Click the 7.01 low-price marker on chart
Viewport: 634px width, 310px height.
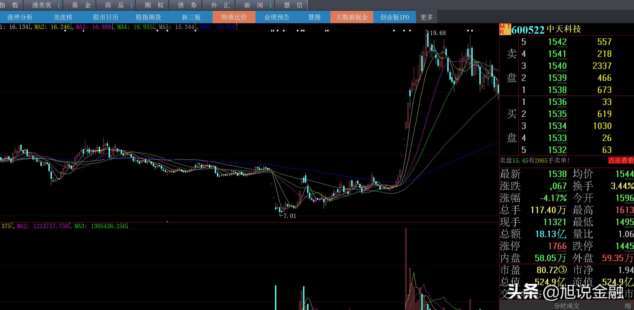pyautogui.click(x=289, y=216)
